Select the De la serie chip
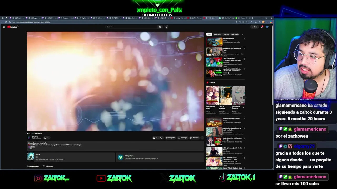337x189 pixels. (x=217, y=34)
